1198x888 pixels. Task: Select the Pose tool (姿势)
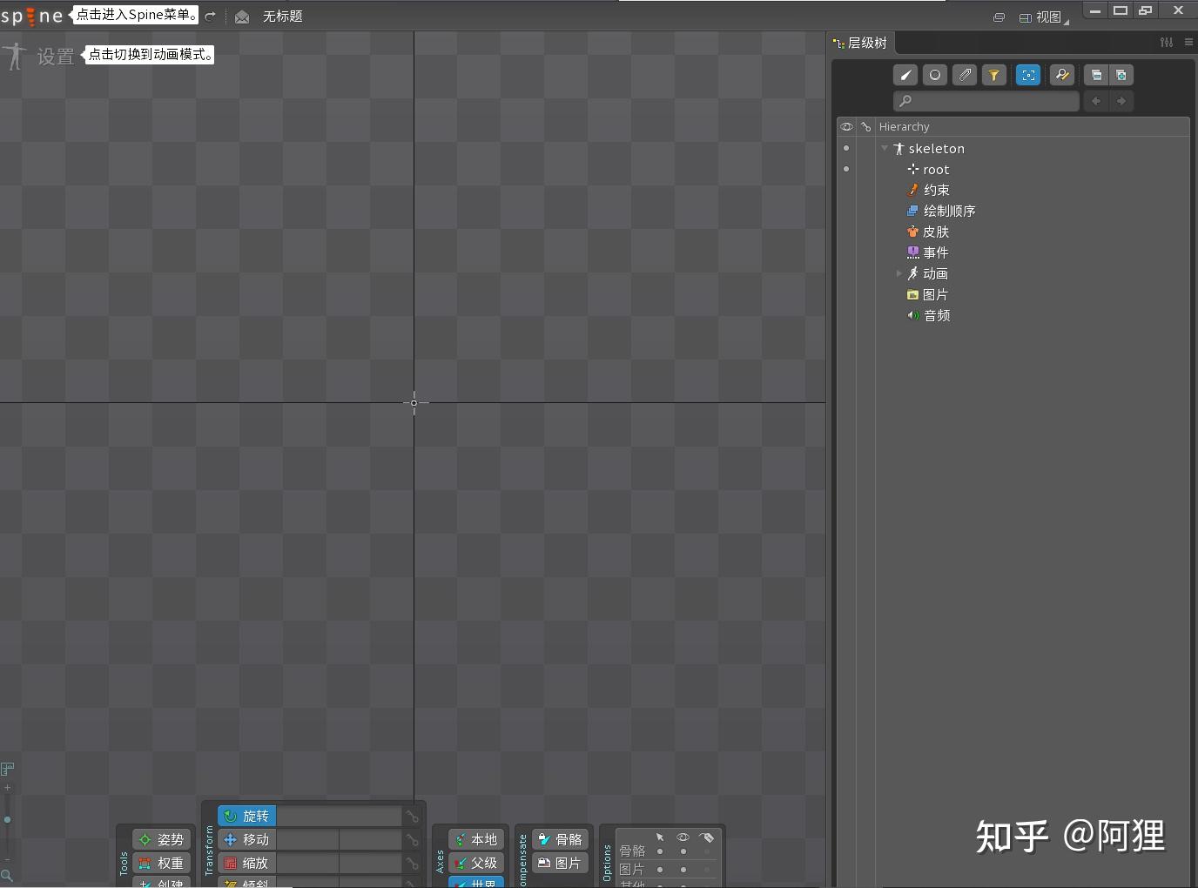pos(162,839)
